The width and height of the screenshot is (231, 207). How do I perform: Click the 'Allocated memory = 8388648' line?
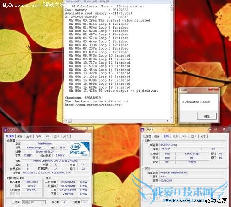click(x=97, y=17)
